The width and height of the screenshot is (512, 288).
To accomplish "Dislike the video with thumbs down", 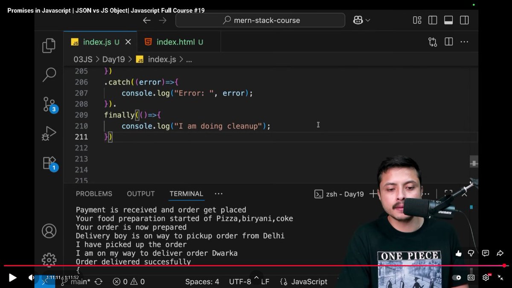I will click(471, 253).
